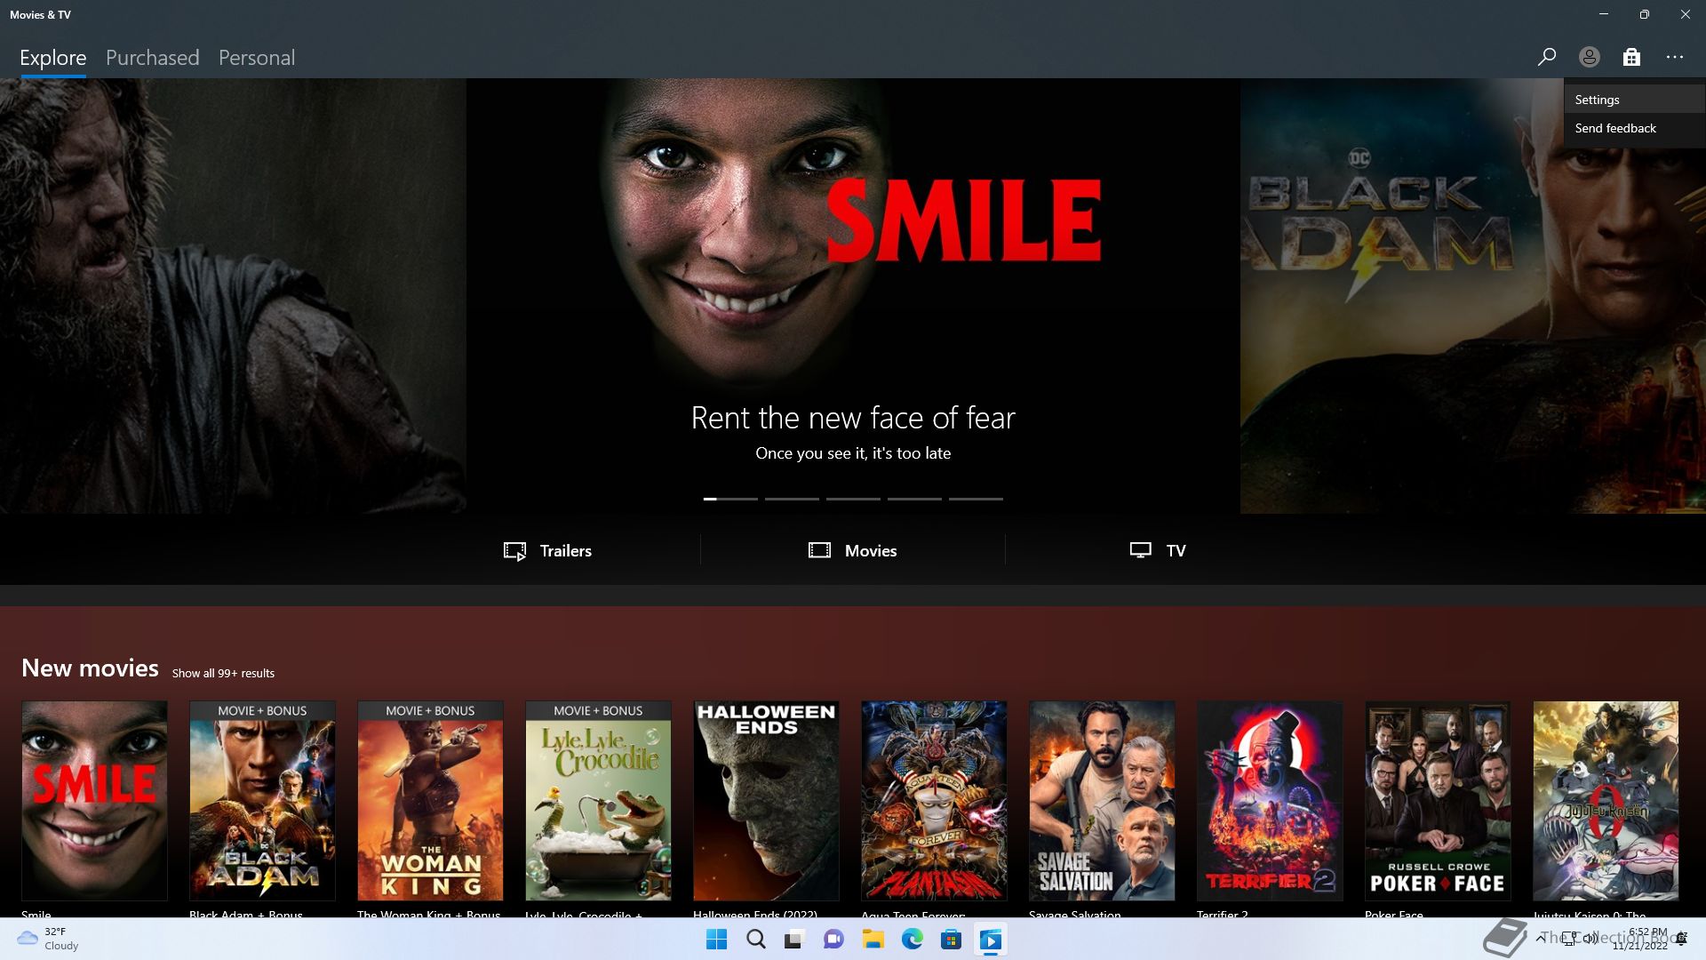Select Settings from the overflow menu
The image size is (1706, 960).
pos(1634,100)
